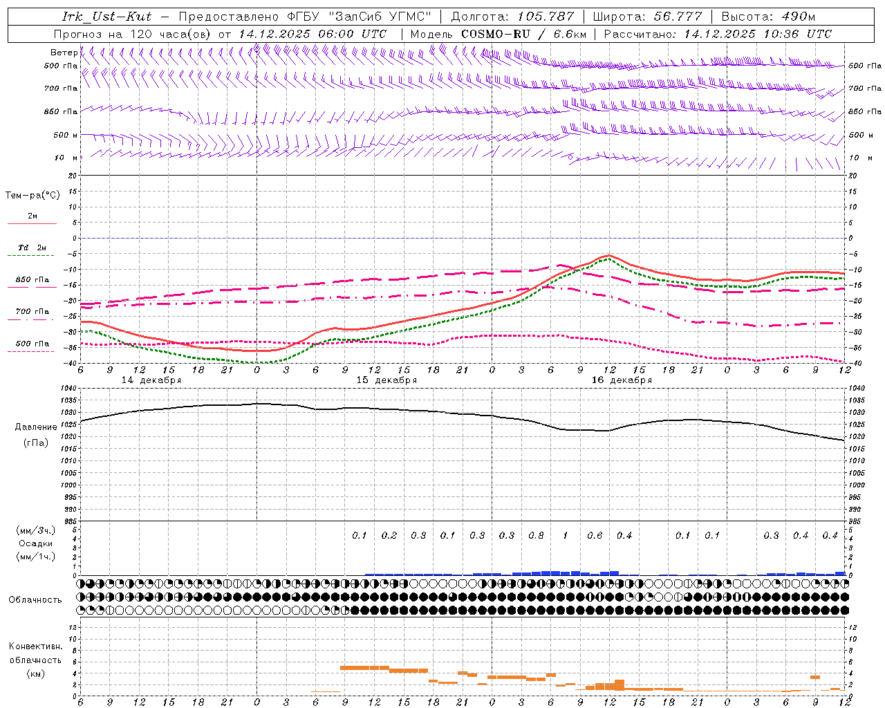Click the Широта: 56.777 value
The height and width of the screenshot is (708, 885).
coord(648,17)
